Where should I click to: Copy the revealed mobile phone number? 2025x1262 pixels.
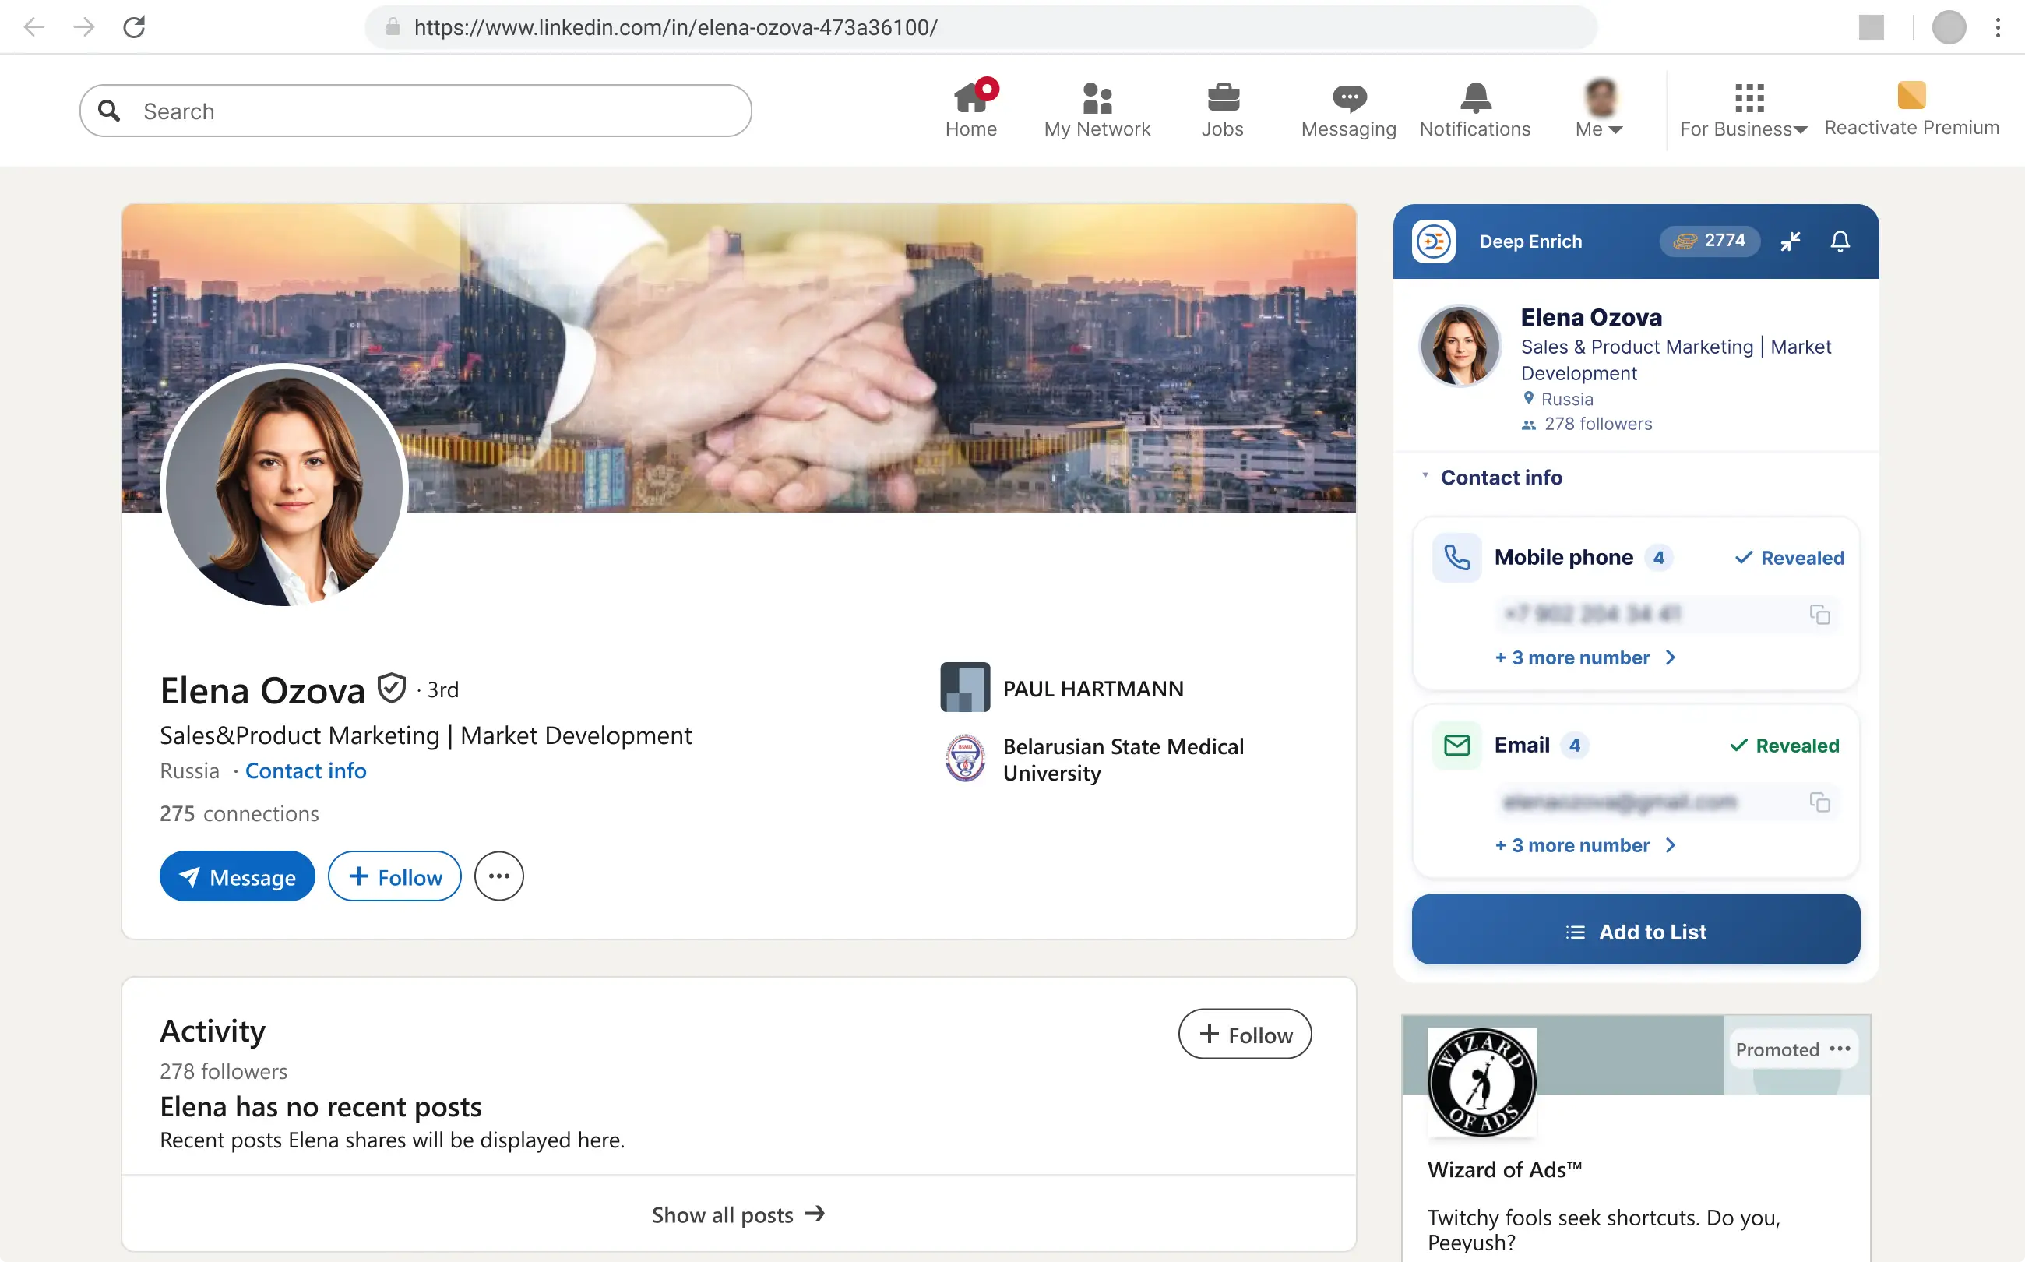[1819, 615]
